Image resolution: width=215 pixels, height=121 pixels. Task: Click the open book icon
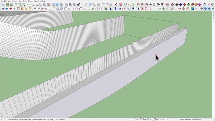(x=171, y=9)
